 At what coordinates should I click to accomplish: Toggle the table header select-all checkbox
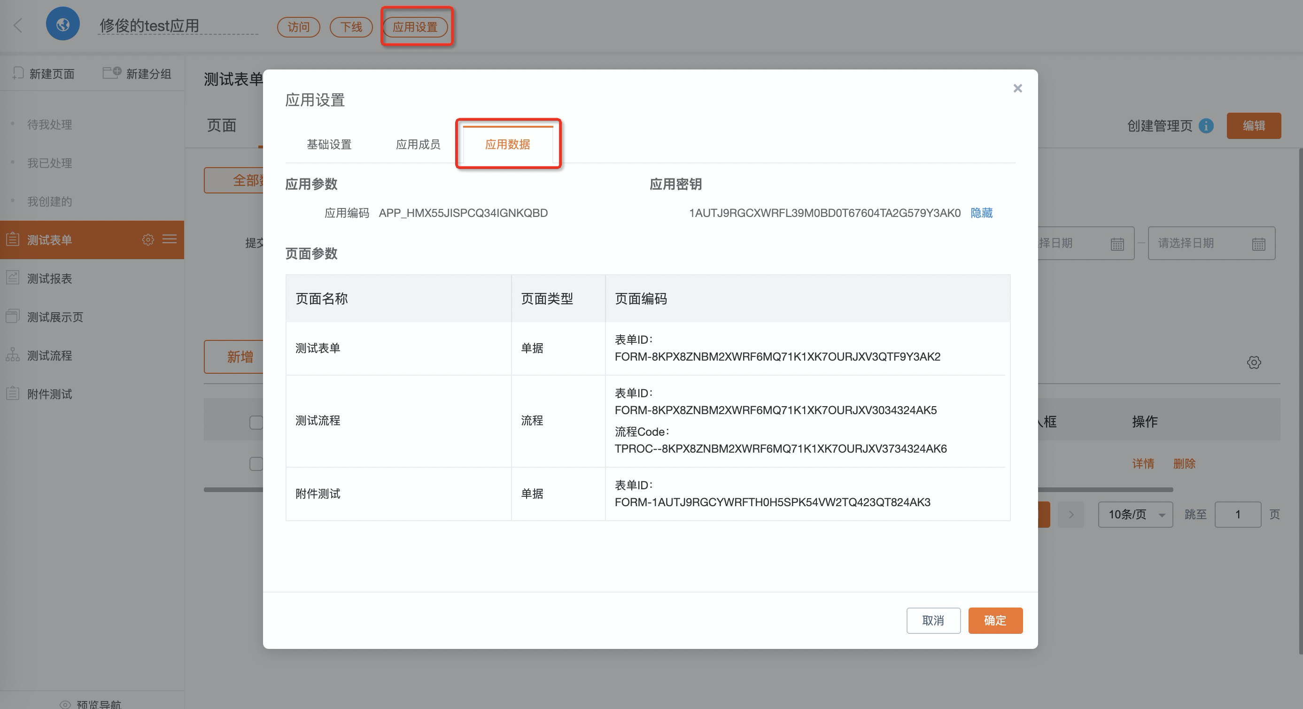coord(256,422)
